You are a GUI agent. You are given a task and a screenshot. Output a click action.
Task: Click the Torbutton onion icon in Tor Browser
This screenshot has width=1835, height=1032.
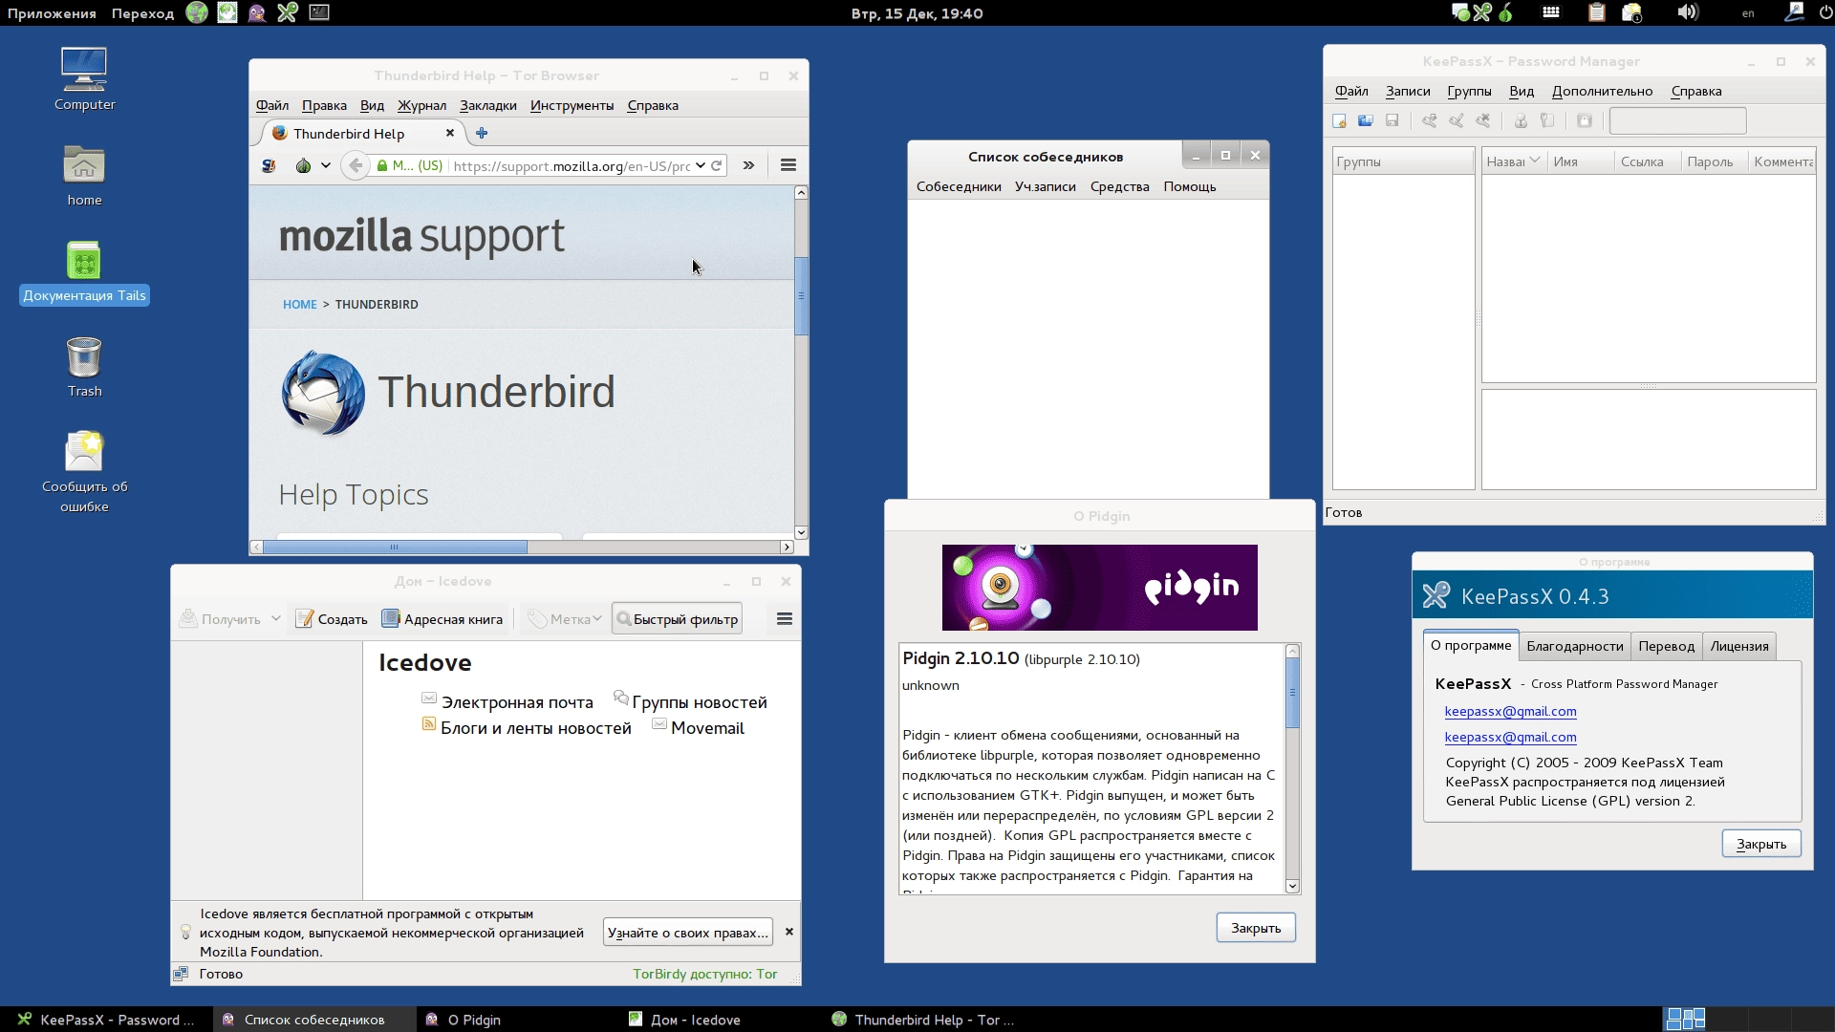click(303, 165)
